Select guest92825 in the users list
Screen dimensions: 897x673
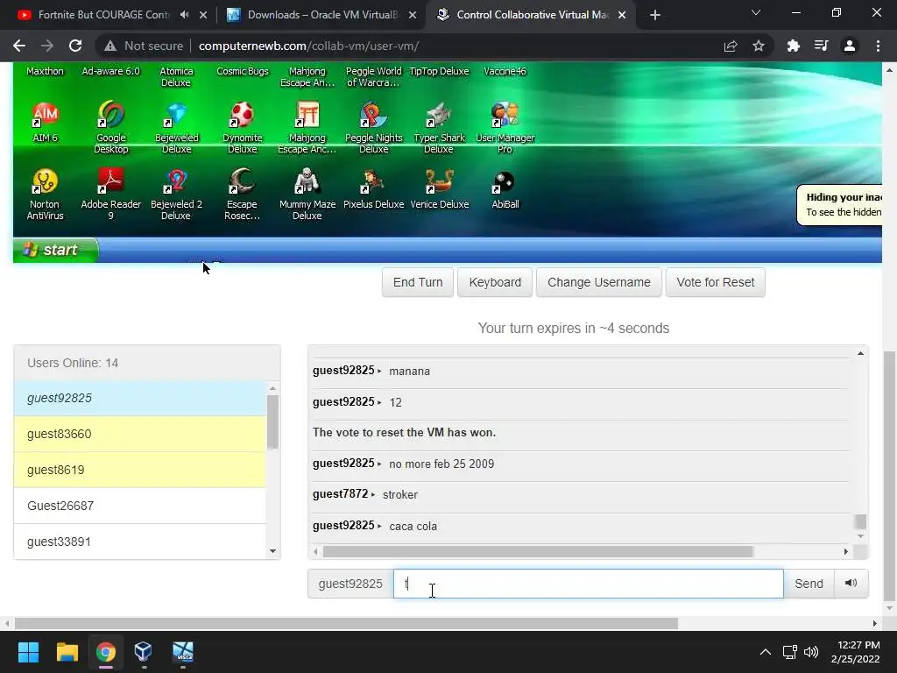[140, 399]
